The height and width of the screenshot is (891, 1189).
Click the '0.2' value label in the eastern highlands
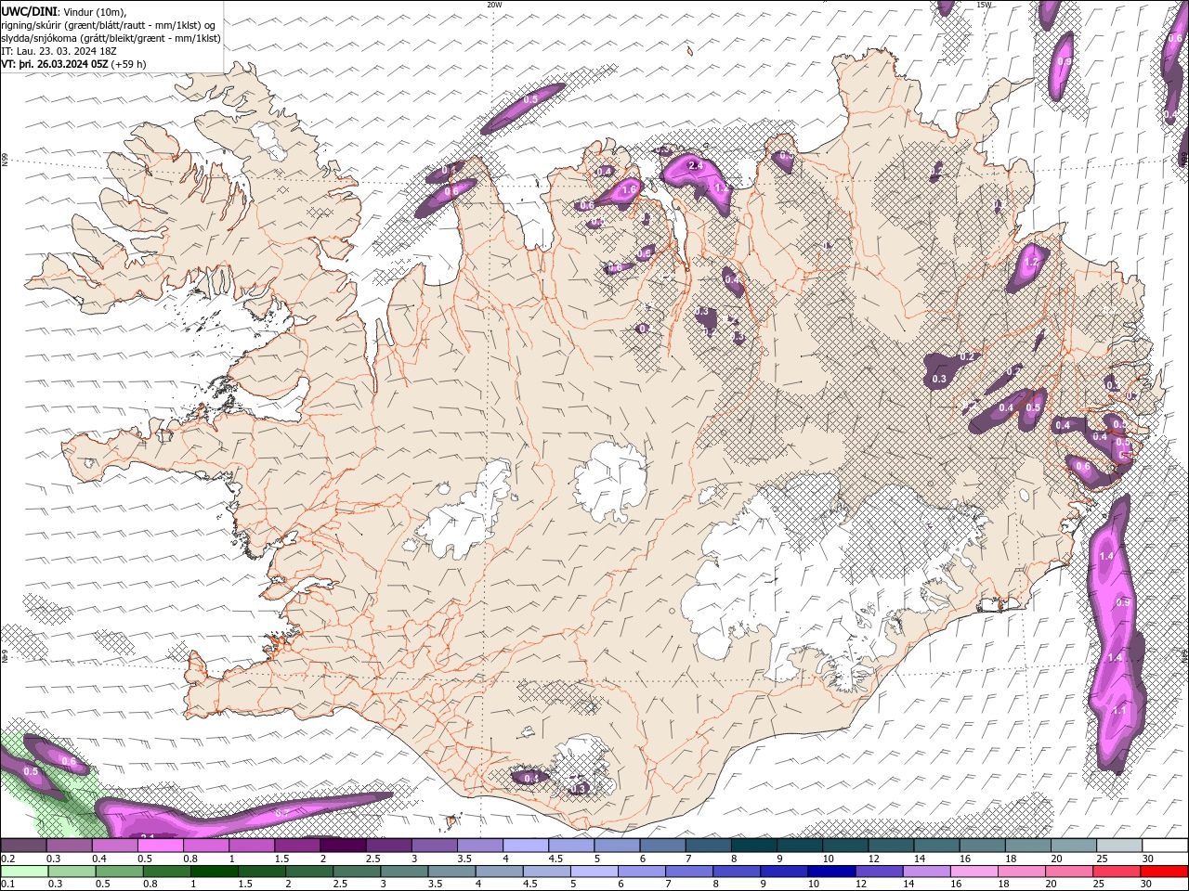(966, 357)
